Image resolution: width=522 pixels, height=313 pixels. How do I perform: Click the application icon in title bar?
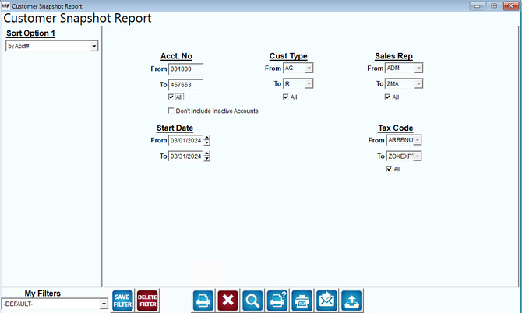click(x=5, y=5)
